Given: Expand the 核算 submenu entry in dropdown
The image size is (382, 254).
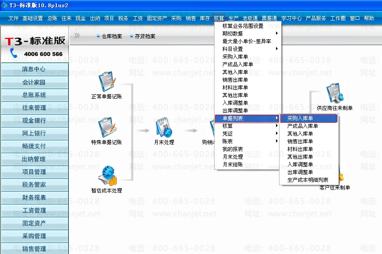Looking at the screenshot, I should coord(248,126).
